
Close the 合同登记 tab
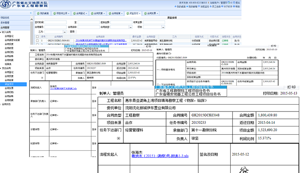pos(86,13)
